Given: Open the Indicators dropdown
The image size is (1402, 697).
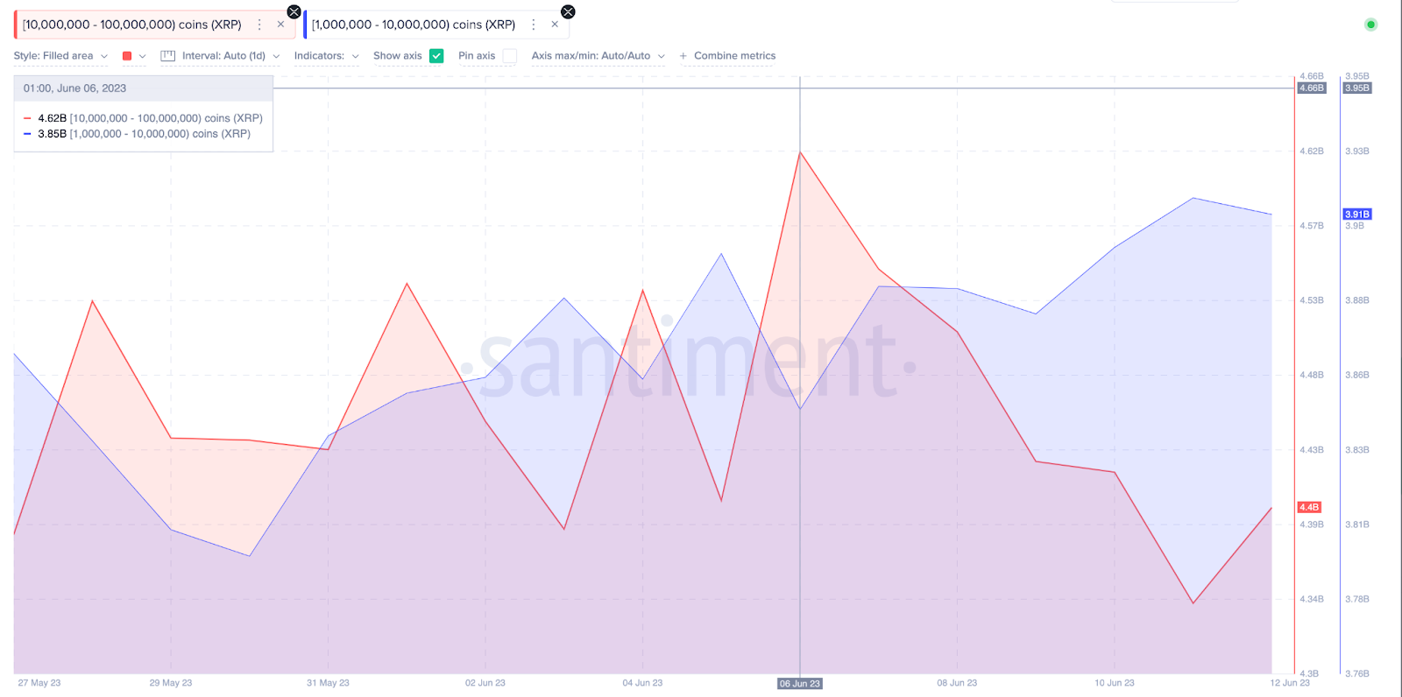Looking at the screenshot, I should click(x=327, y=56).
